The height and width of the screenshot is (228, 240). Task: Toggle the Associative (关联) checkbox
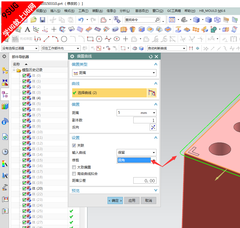click(x=74, y=145)
